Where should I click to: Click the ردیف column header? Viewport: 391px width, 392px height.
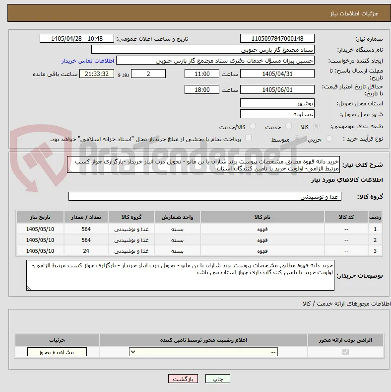click(x=375, y=217)
